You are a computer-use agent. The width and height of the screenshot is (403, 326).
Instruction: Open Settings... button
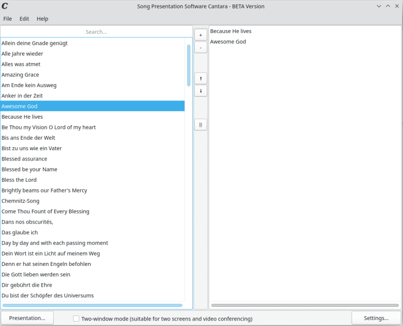(x=376, y=318)
